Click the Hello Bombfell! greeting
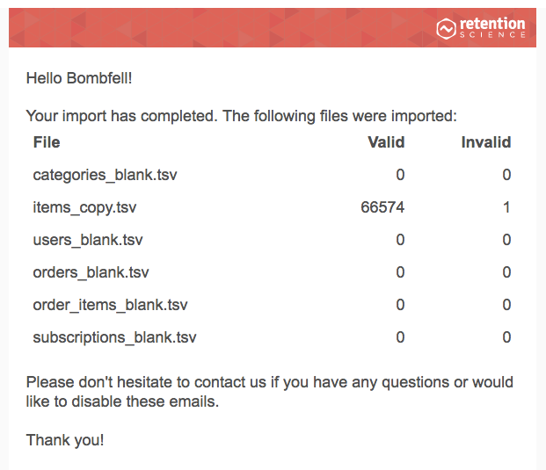The width and height of the screenshot is (546, 470). [79, 78]
